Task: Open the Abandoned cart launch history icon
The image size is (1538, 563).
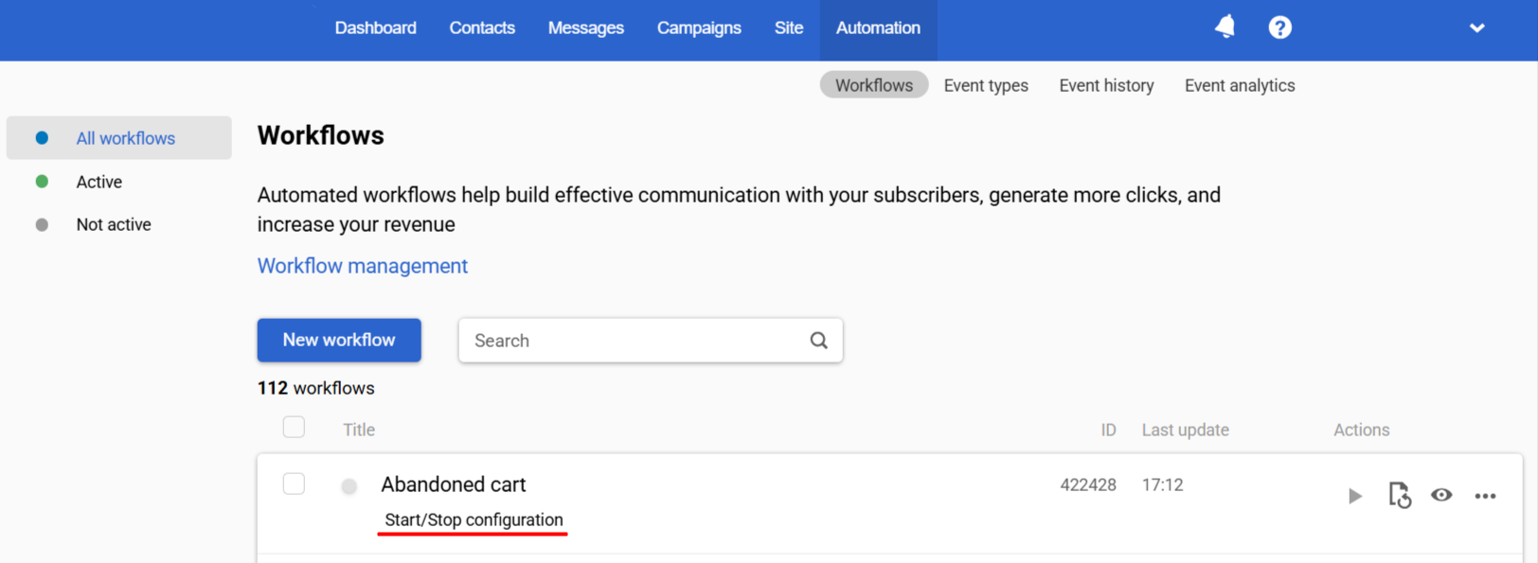Action: [x=1400, y=495]
